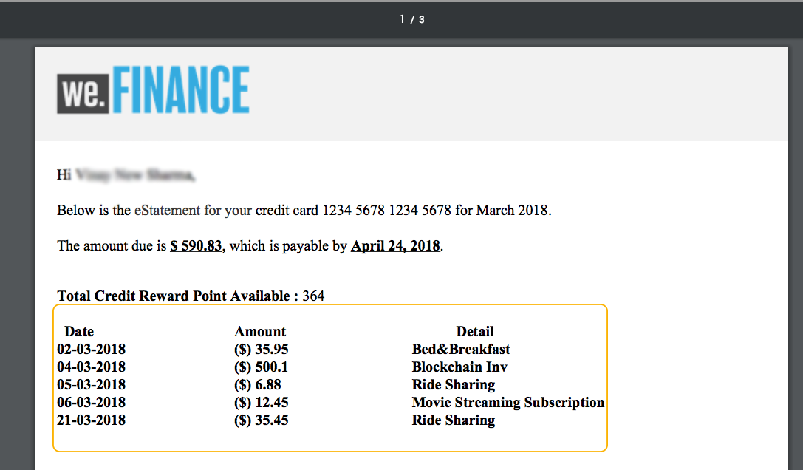Image resolution: width=803 pixels, height=470 pixels.
Task: Click the ($) 500.1 amount entry
Action: (262, 367)
